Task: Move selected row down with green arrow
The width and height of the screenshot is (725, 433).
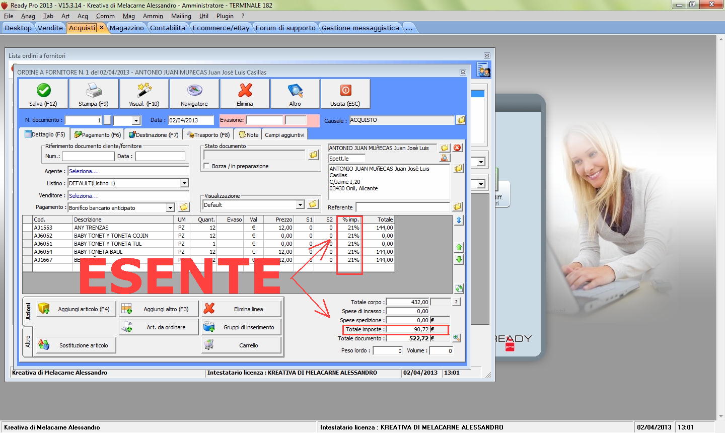Action: [x=459, y=260]
